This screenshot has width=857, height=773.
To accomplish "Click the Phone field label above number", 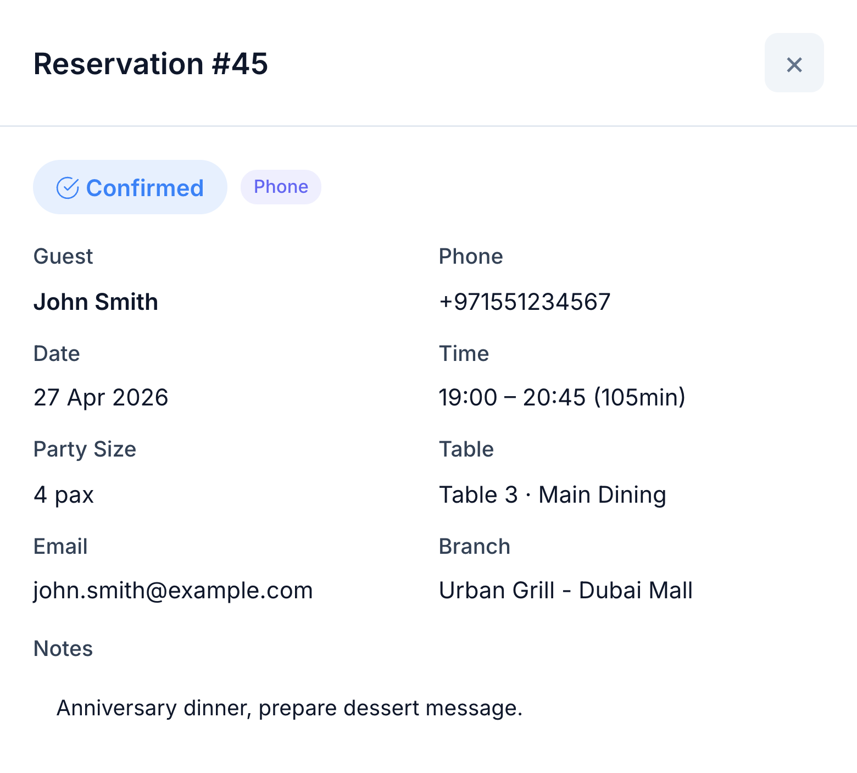I will tap(471, 257).
